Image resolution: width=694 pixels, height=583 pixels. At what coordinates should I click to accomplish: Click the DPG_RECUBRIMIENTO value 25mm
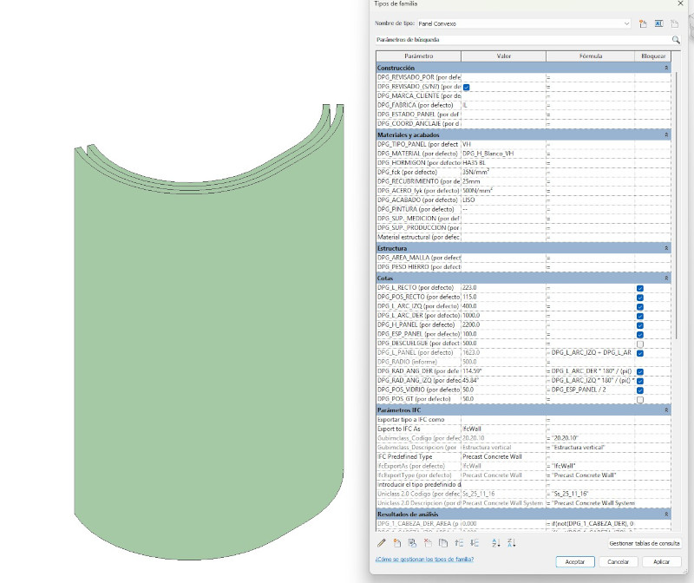point(504,181)
